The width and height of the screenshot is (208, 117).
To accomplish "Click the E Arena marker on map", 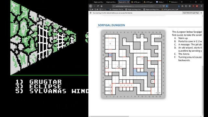I will (x=110, y=44).
